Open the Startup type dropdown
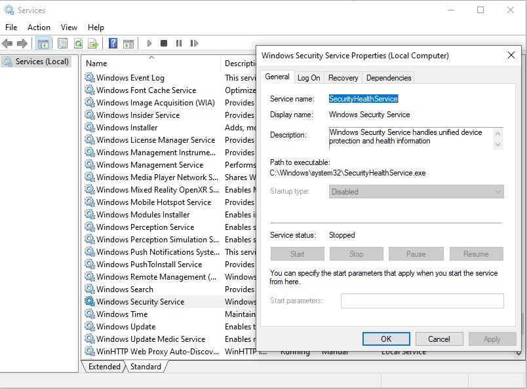 tap(416, 191)
